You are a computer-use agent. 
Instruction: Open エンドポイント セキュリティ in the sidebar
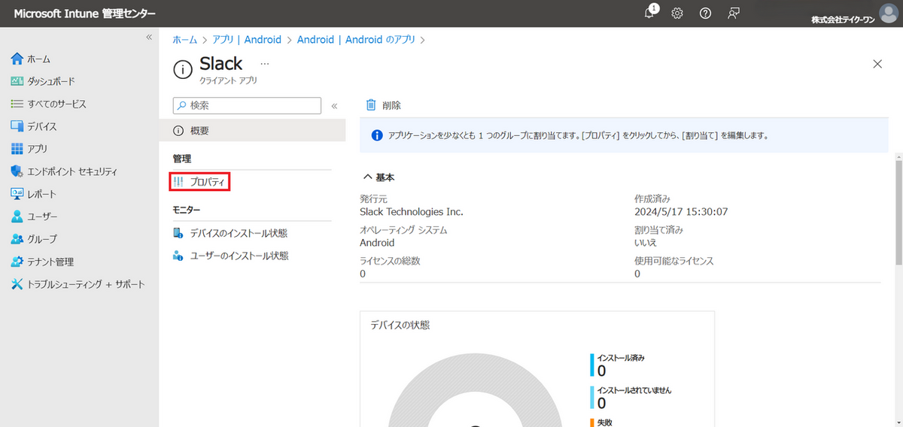click(65, 171)
